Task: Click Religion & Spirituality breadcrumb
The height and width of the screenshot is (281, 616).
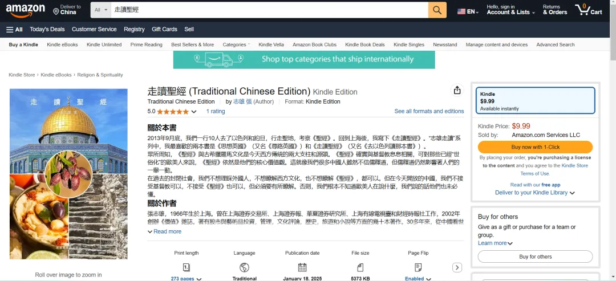Action: coord(100,75)
